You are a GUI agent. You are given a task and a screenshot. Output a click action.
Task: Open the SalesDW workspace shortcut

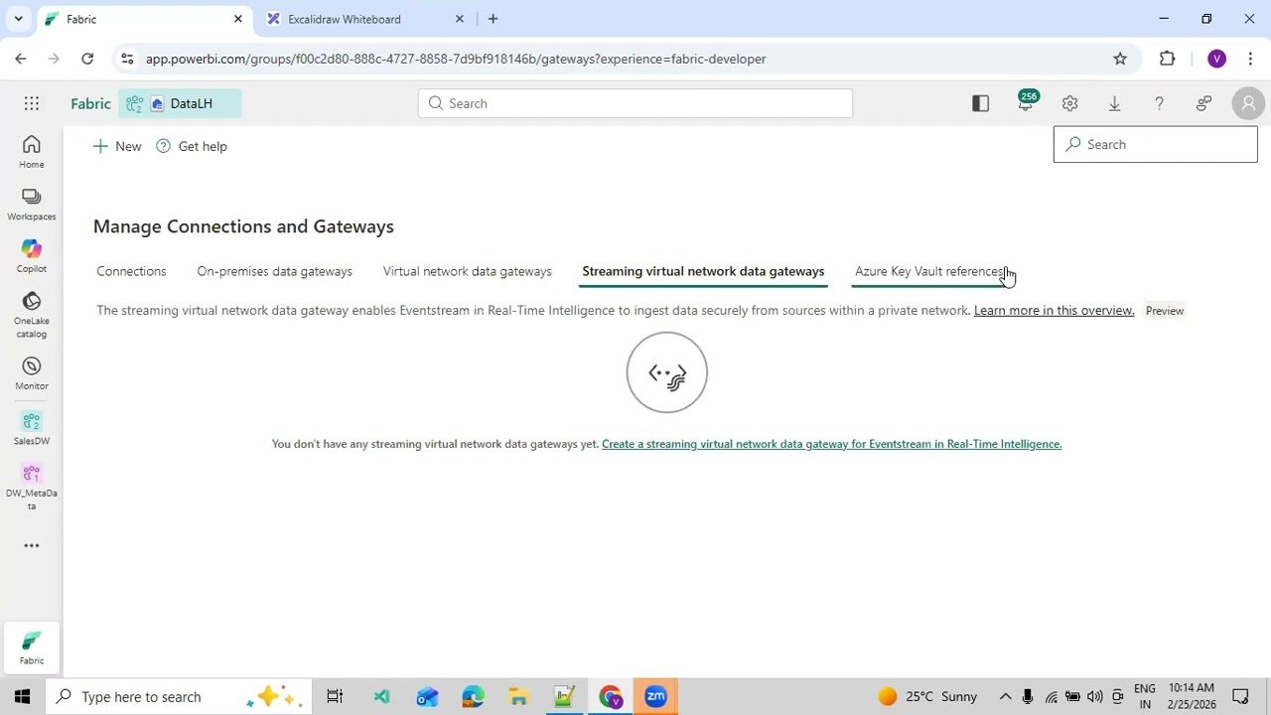point(32,428)
